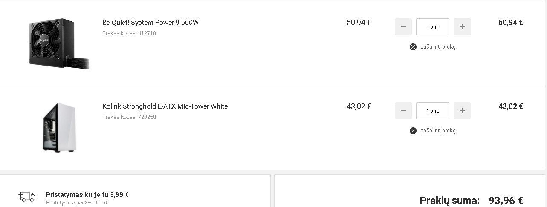Click the delivery truck icon
The height and width of the screenshot is (207, 547).
27,196
